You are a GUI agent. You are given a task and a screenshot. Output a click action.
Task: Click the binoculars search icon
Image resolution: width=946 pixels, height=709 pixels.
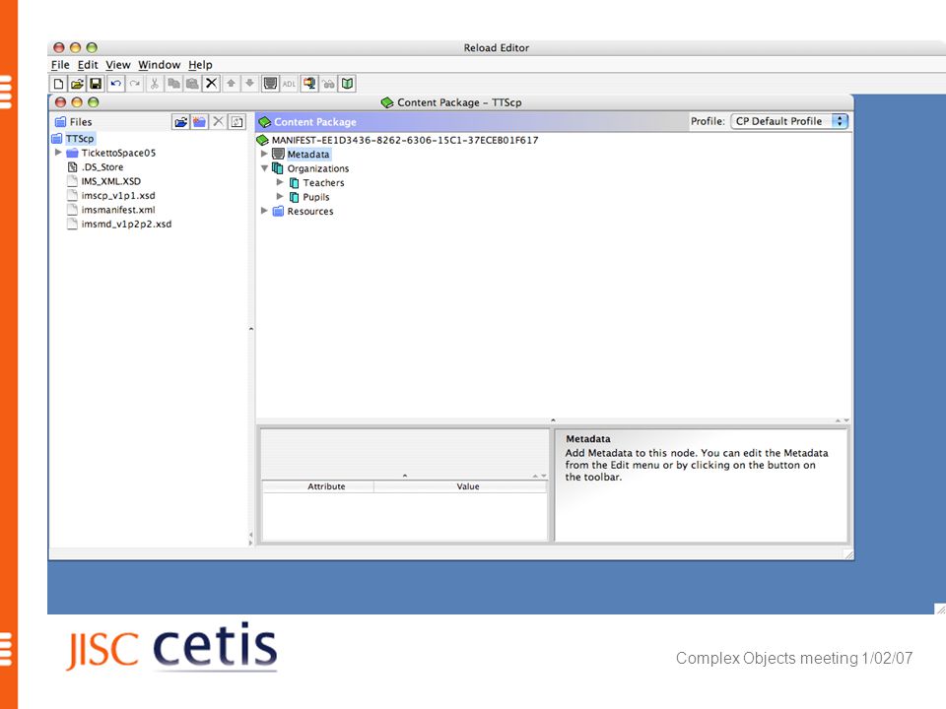pos(328,84)
